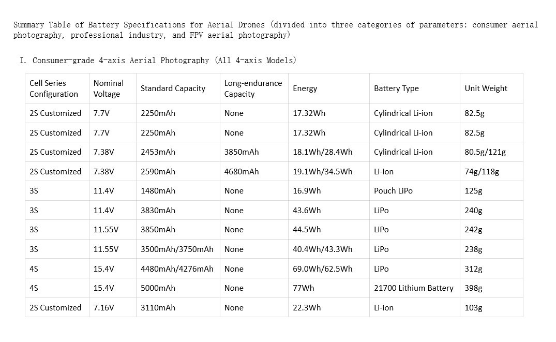
Task: Select the 19.1Wh/34.5Wh energy cell
Action: pos(329,171)
